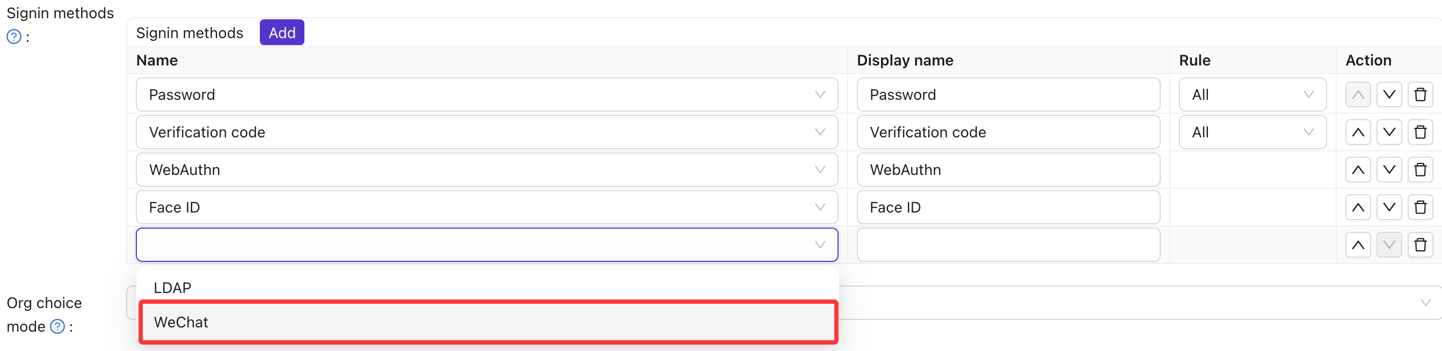1442x351 pixels.
Task: Move the WebAuthn row up
Action: tap(1358, 170)
